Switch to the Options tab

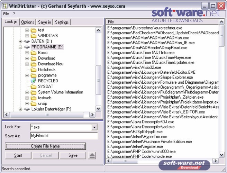click(27, 22)
